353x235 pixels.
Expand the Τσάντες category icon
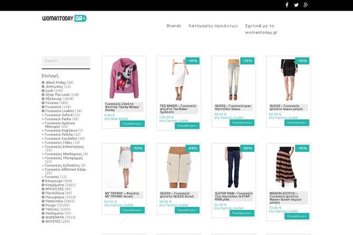tap(43, 209)
